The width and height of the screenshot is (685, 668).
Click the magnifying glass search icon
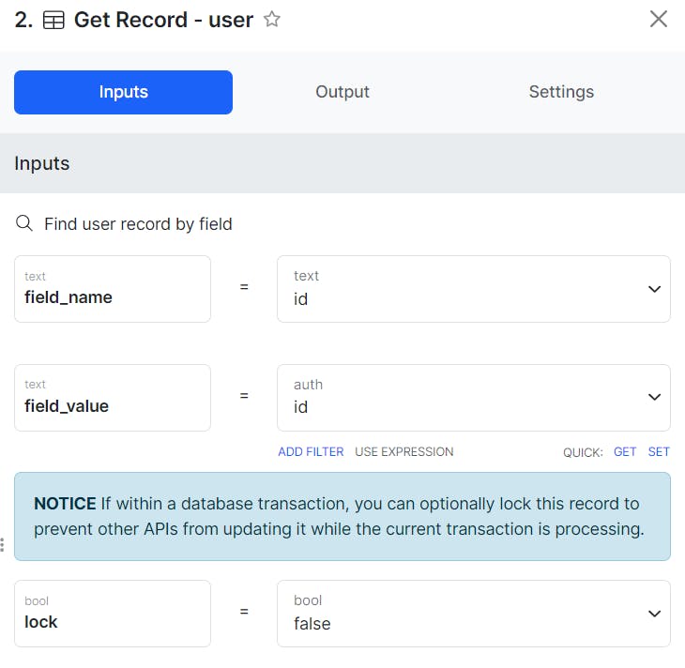tap(24, 223)
